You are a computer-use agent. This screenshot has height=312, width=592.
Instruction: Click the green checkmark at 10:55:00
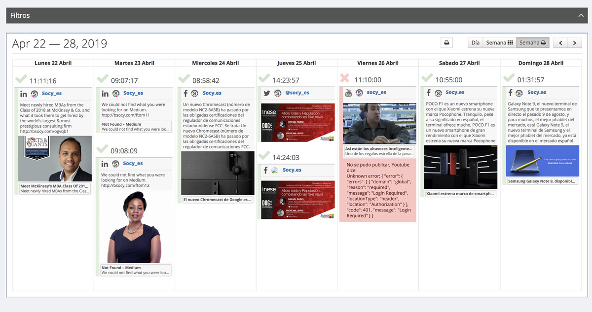point(428,78)
